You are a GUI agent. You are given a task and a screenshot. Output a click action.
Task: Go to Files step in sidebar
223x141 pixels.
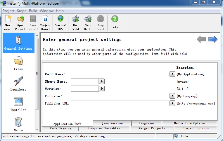click(18, 63)
